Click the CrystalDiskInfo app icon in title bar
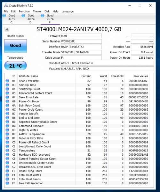The height and width of the screenshot is (192, 160). click(6, 6)
